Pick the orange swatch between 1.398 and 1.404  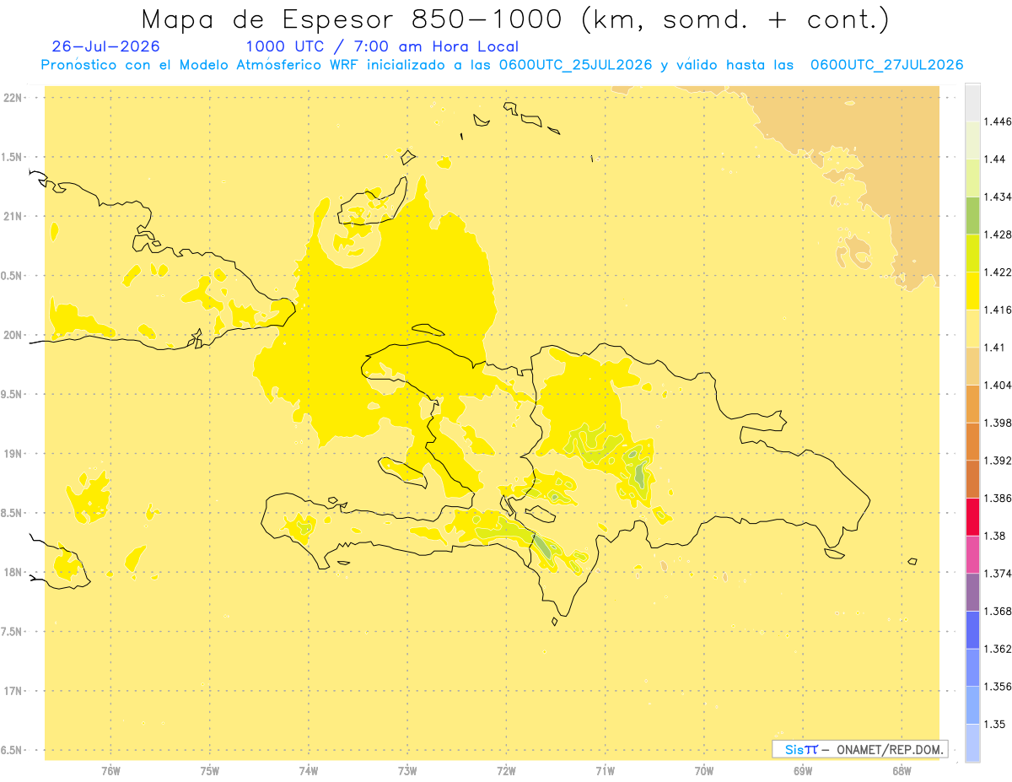pyautogui.click(x=972, y=403)
